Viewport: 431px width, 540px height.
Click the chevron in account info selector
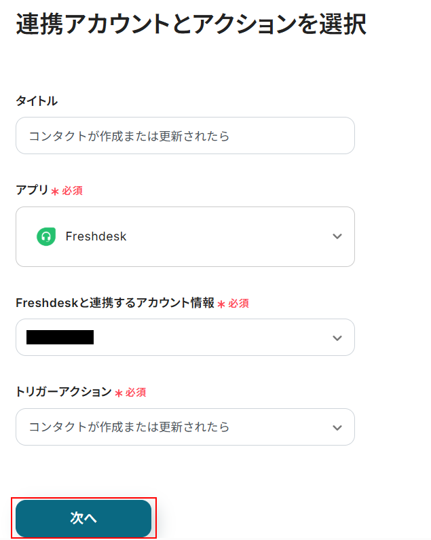[337, 338]
